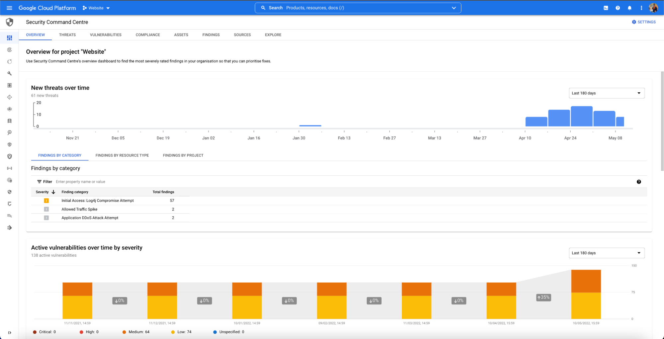
Task: Click the 57 total findings value
Action: (172, 201)
